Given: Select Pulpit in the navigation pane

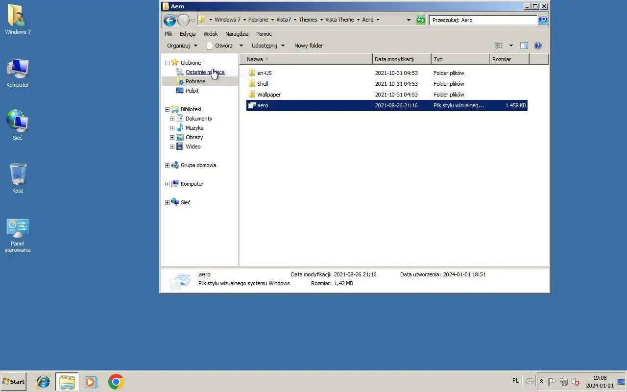Looking at the screenshot, I should (192, 91).
